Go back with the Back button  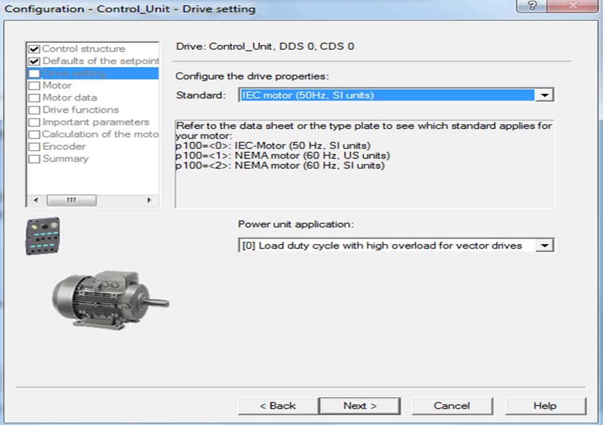click(278, 406)
